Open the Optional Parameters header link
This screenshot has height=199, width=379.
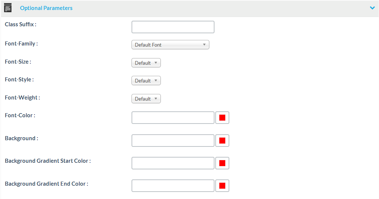[x=46, y=8]
